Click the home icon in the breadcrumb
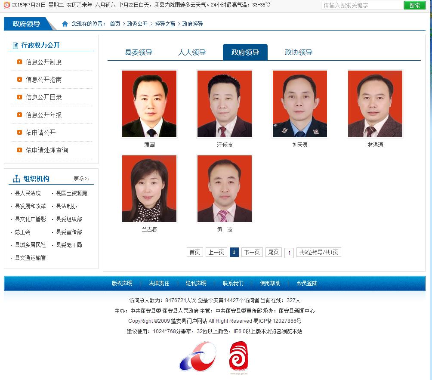The width and height of the screenshot is (432, 380). [x=65, y=24]
